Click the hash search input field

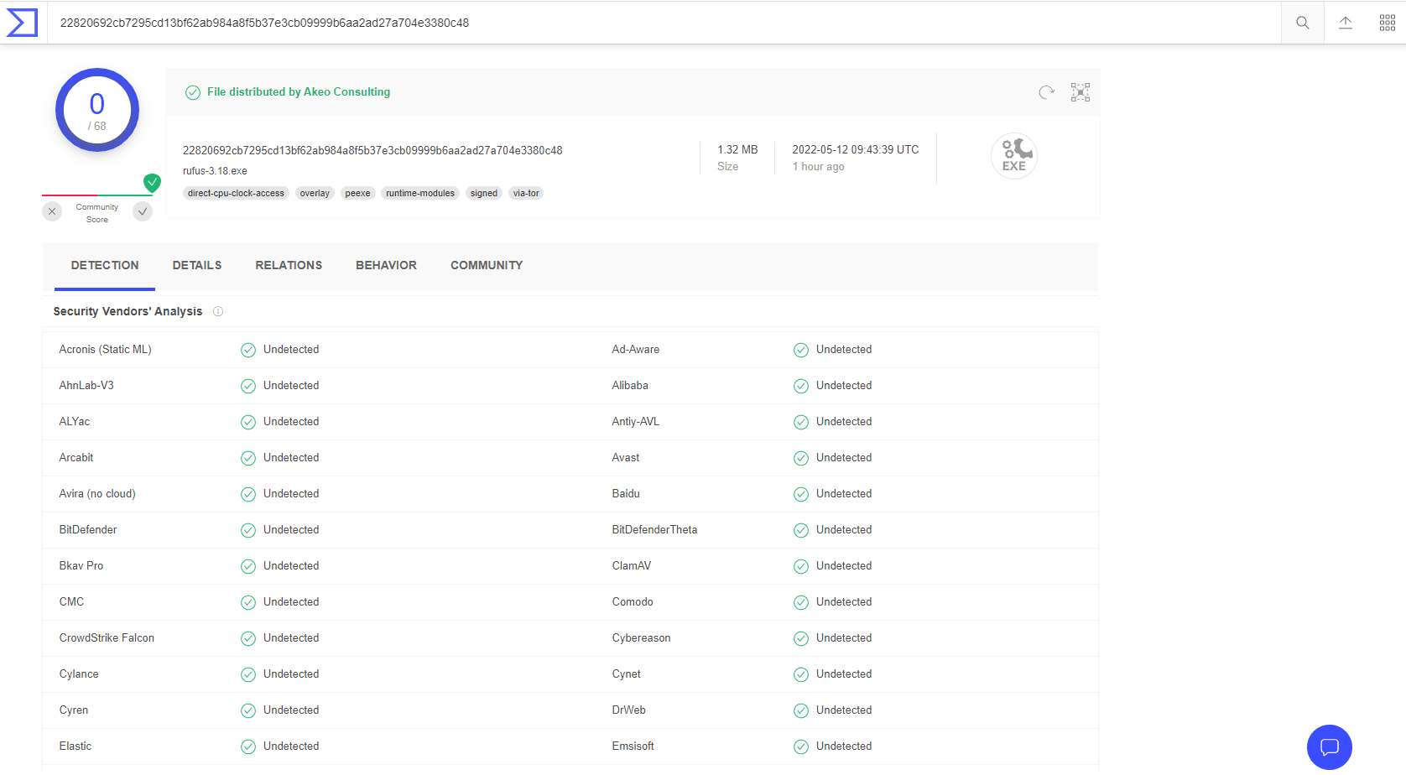click(663, 23)
